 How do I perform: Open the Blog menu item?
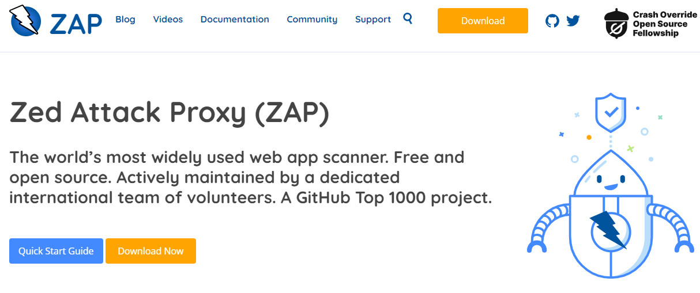[x=125, y=20]
